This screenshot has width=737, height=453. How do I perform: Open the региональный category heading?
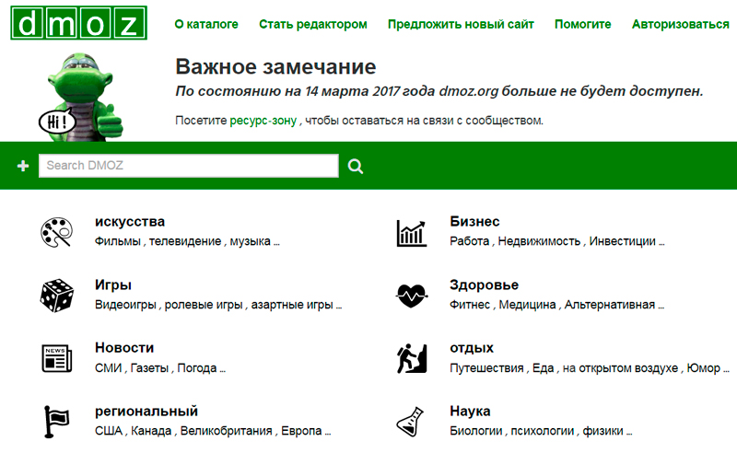pyautogui.click(x=146, y=412)
